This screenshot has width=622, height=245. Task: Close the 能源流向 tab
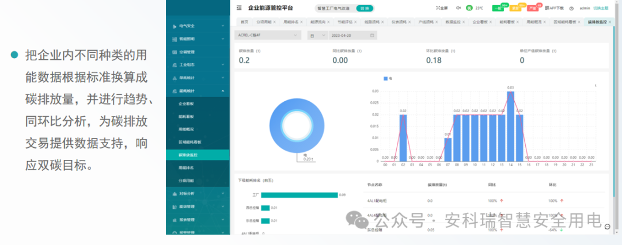(328, 22)
